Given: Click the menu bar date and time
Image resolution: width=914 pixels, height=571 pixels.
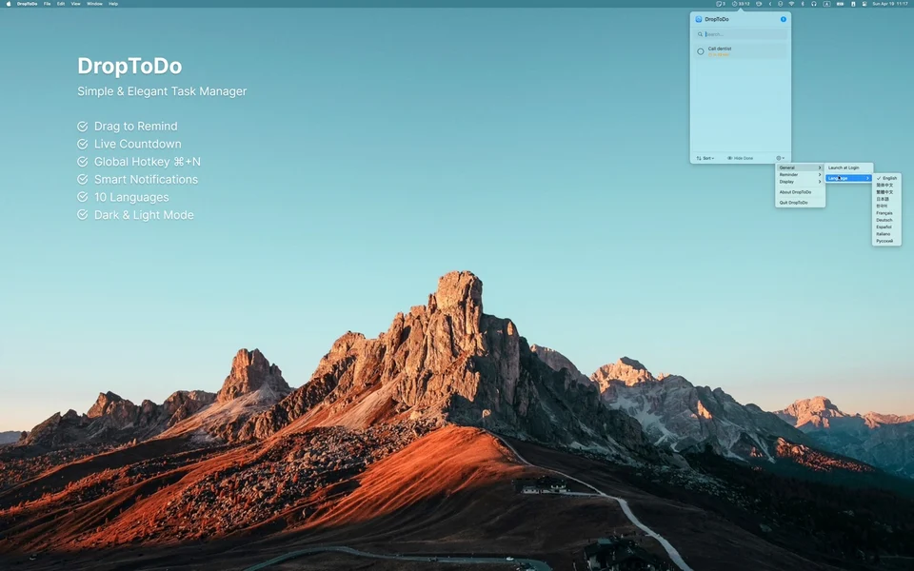Looking at the screenshot, I should pos(890,4).
